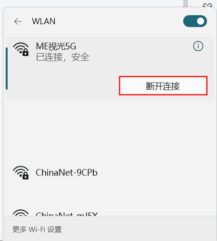Click the lock badge on ChinaNet-9CPb icon
The width and height of the screenshot is (217, 241).
click(x=26, y=176)
